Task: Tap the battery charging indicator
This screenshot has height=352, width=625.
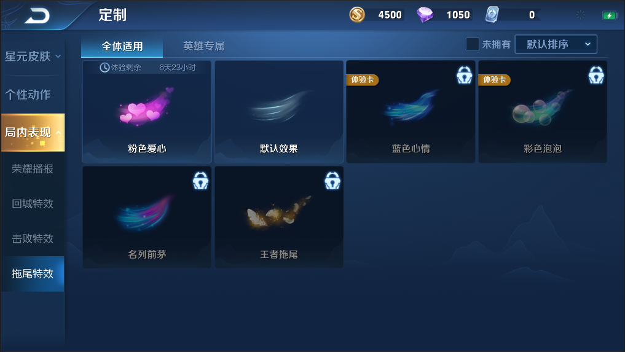Action: (609, 15)
